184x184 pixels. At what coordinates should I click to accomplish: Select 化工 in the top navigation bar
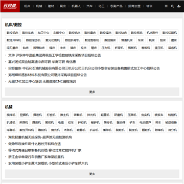point(101,6)
